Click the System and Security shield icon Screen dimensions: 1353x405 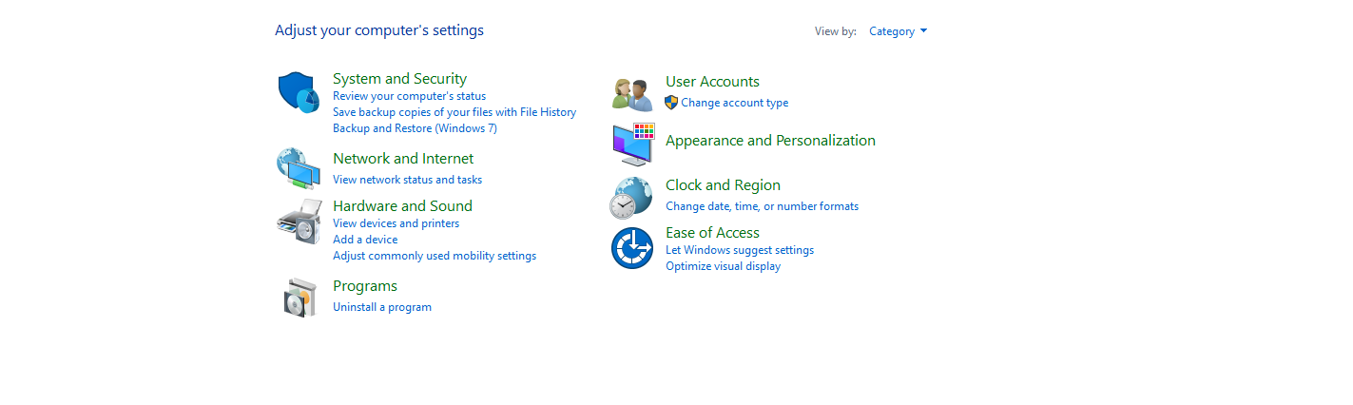tap(298, 92)
